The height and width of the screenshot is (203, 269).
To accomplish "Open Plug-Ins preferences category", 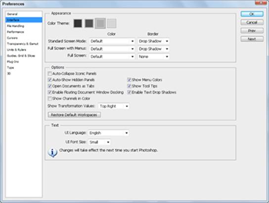I will pyautogui.click(x=24, y=62).
